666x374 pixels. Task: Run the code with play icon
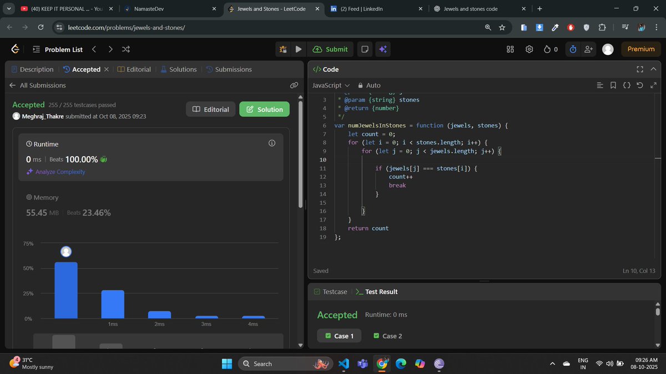pos(299,49)
